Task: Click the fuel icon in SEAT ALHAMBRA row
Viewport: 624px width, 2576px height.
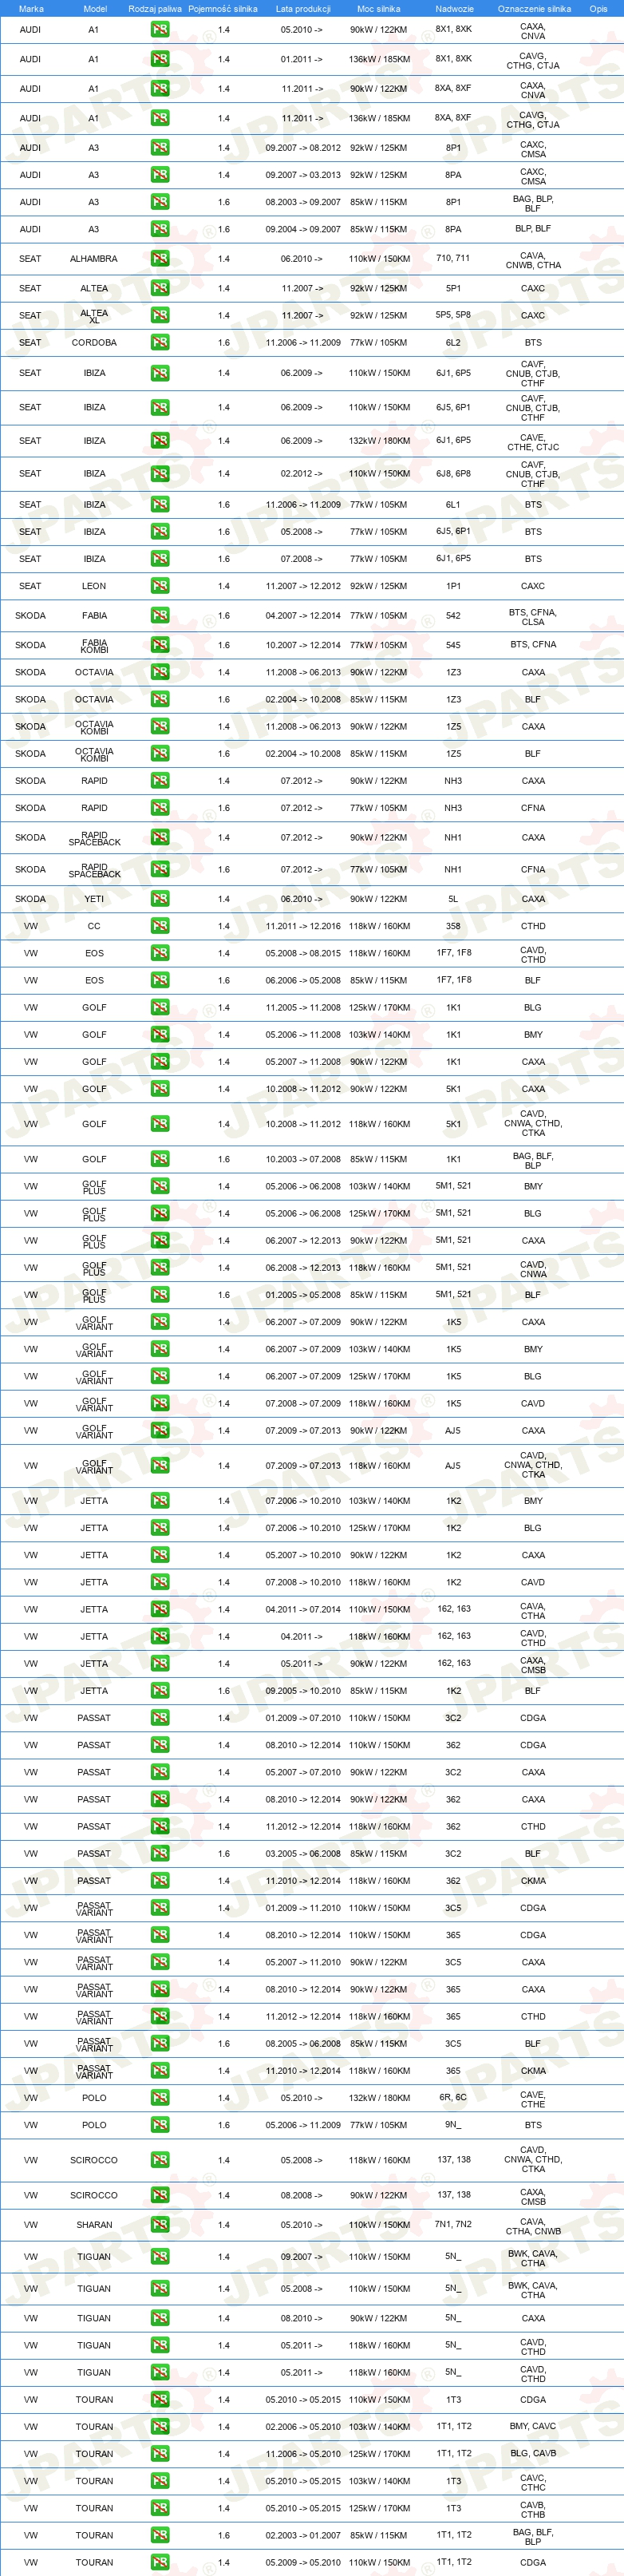Action: click(x=160, y=259)
